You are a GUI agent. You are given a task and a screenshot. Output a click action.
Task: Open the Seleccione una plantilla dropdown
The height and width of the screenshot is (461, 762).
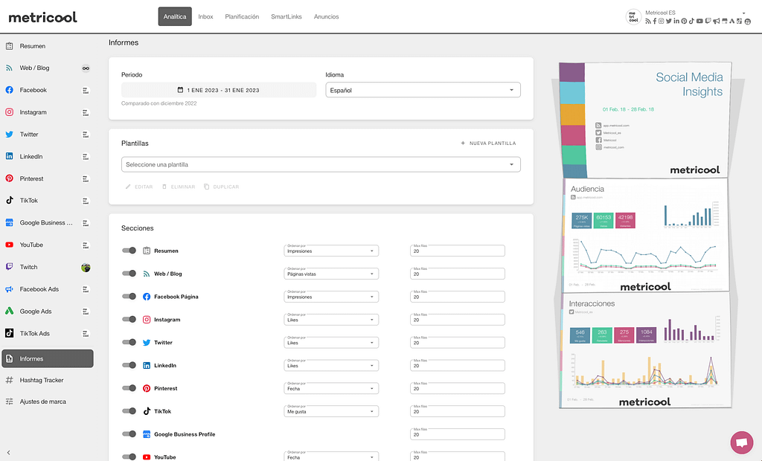click(320, 164)
